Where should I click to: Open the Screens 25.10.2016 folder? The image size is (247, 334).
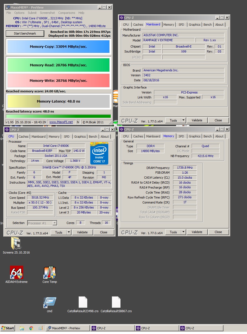click(16, 243)
